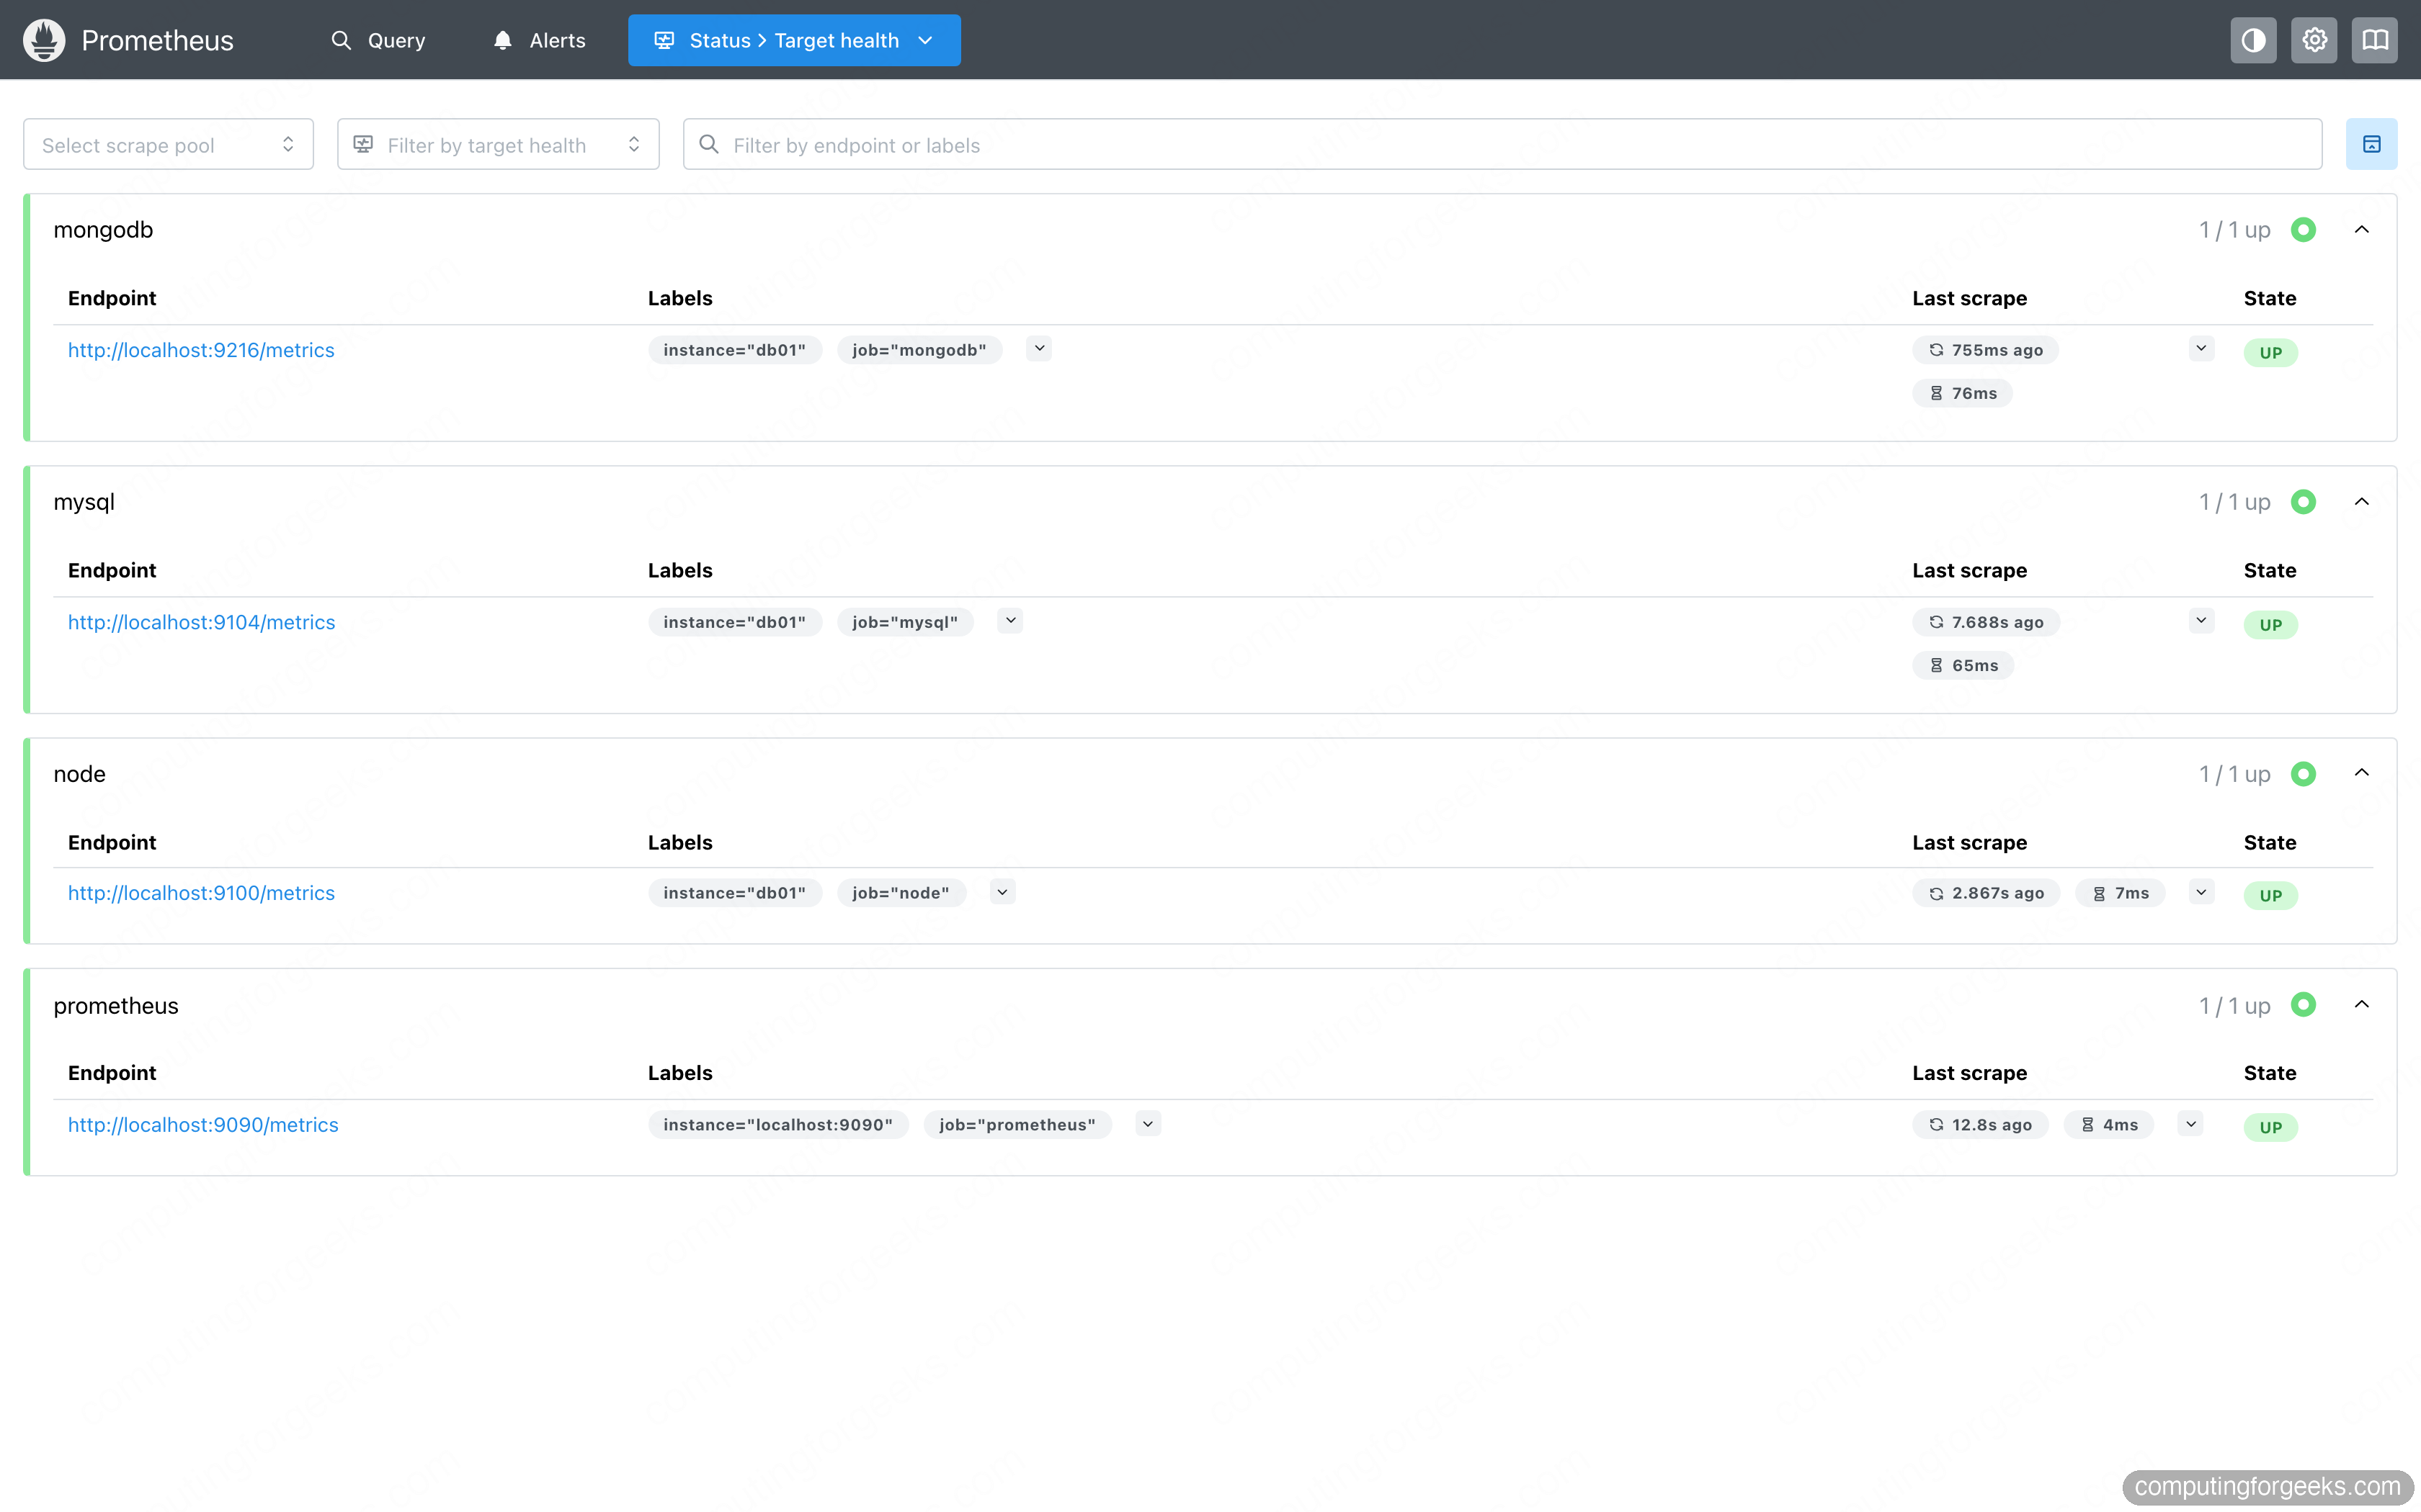The height and width of the screenshot is (1512, 2421).
Task: Click the 76ms scrape duration badge
Action: (x=1962, y=393)
